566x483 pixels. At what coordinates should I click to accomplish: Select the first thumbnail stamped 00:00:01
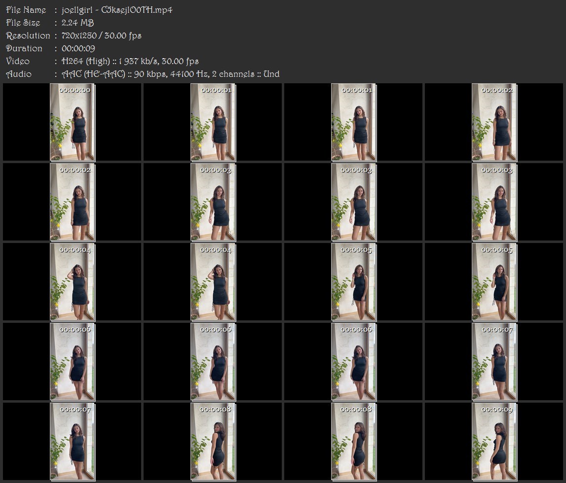213,122
